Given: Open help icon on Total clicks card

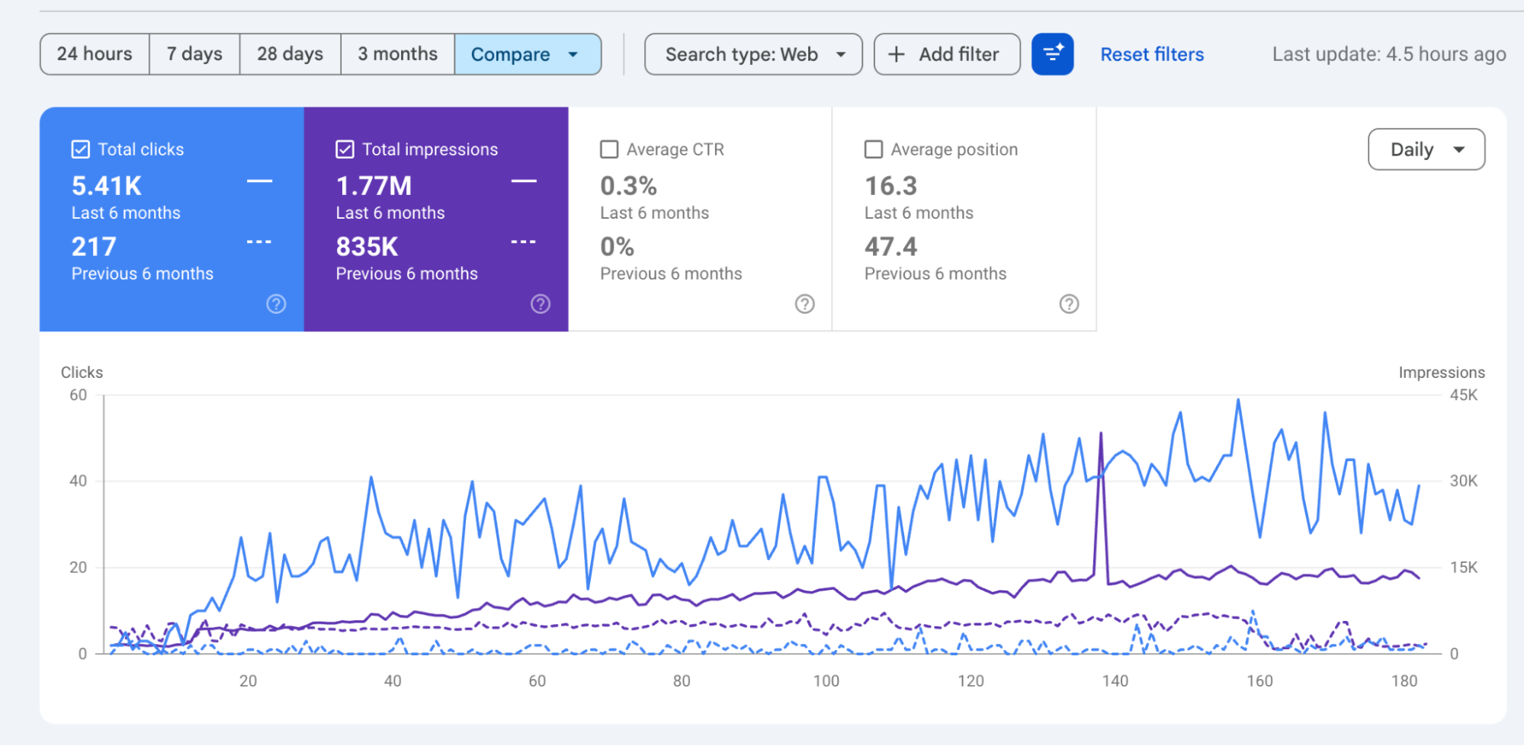Looking at the screenshot, I should click(x=276, y=304).
